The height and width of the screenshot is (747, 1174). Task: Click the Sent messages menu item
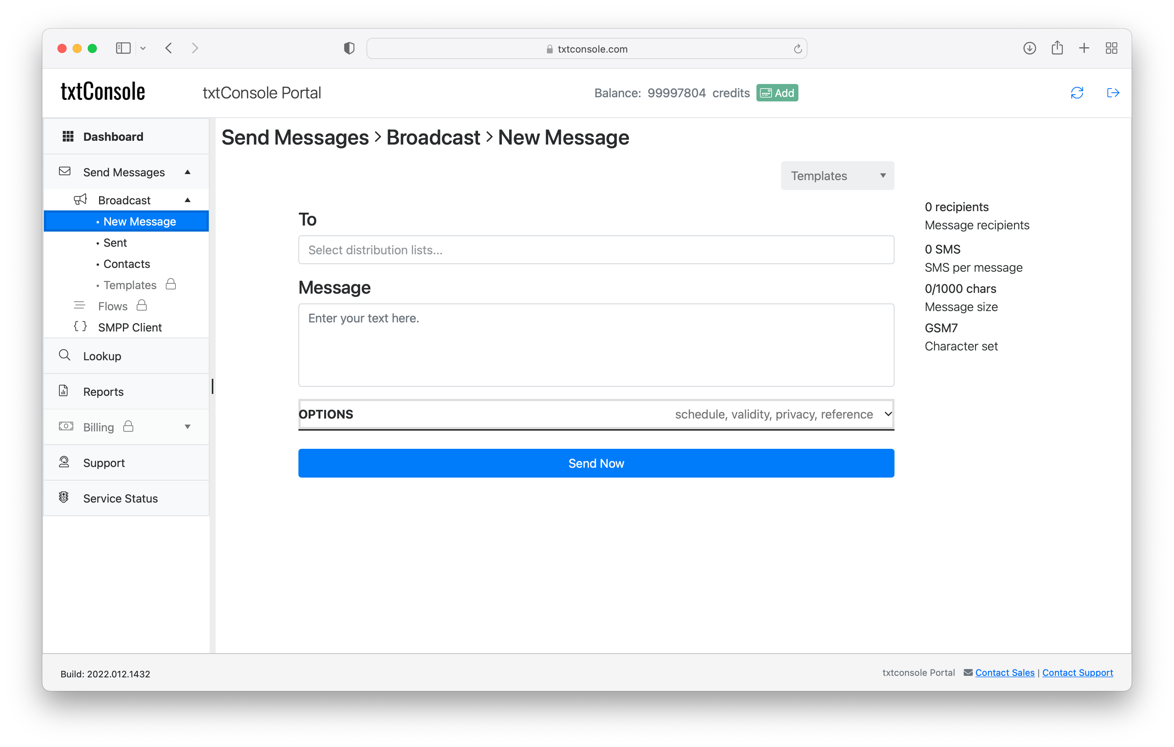[115, 242]
